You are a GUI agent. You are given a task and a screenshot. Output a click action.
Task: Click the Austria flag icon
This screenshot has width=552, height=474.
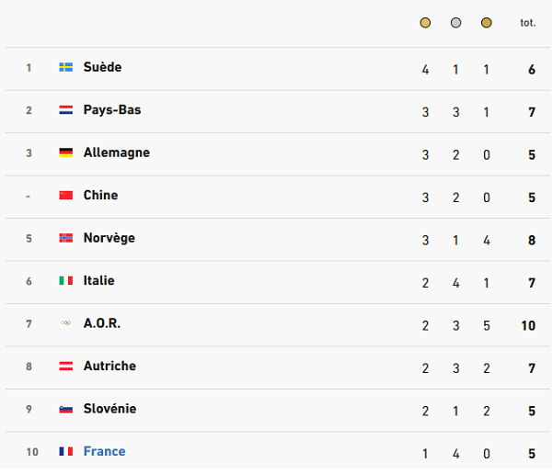66,366
